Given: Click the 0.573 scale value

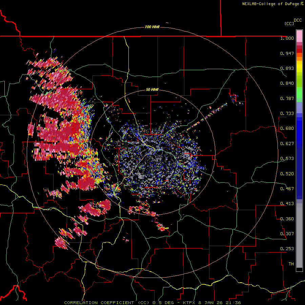Looking at the screenshot, I should [287, 159].
